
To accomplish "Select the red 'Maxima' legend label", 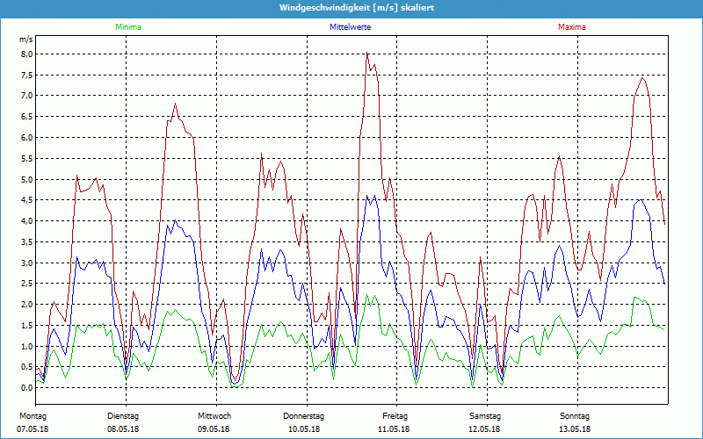I will 572,27.
